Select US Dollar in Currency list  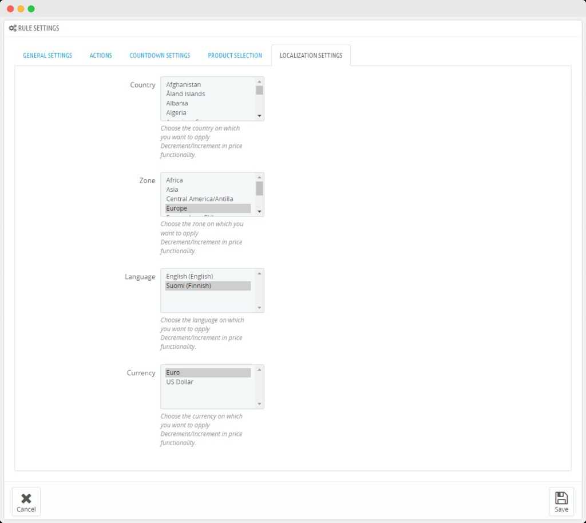click(180, 382)
